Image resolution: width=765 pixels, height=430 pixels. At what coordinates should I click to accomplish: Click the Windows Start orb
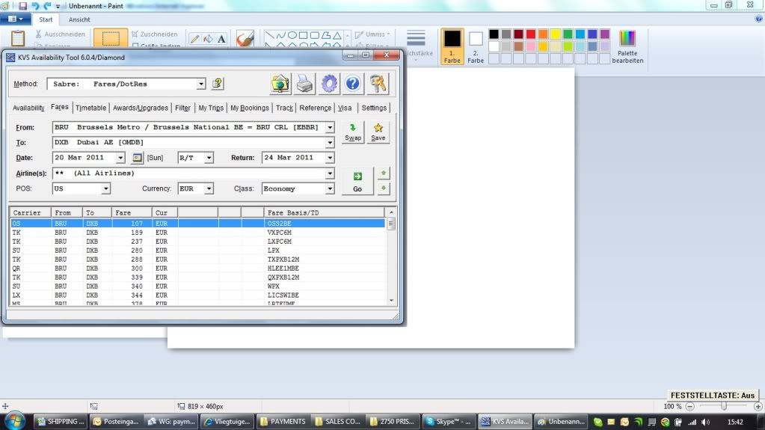pyautogui.click(x=15, y=421)
